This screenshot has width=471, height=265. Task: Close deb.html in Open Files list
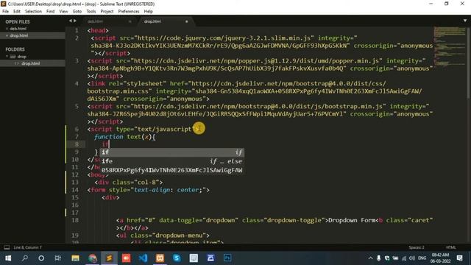coord(7,29)
